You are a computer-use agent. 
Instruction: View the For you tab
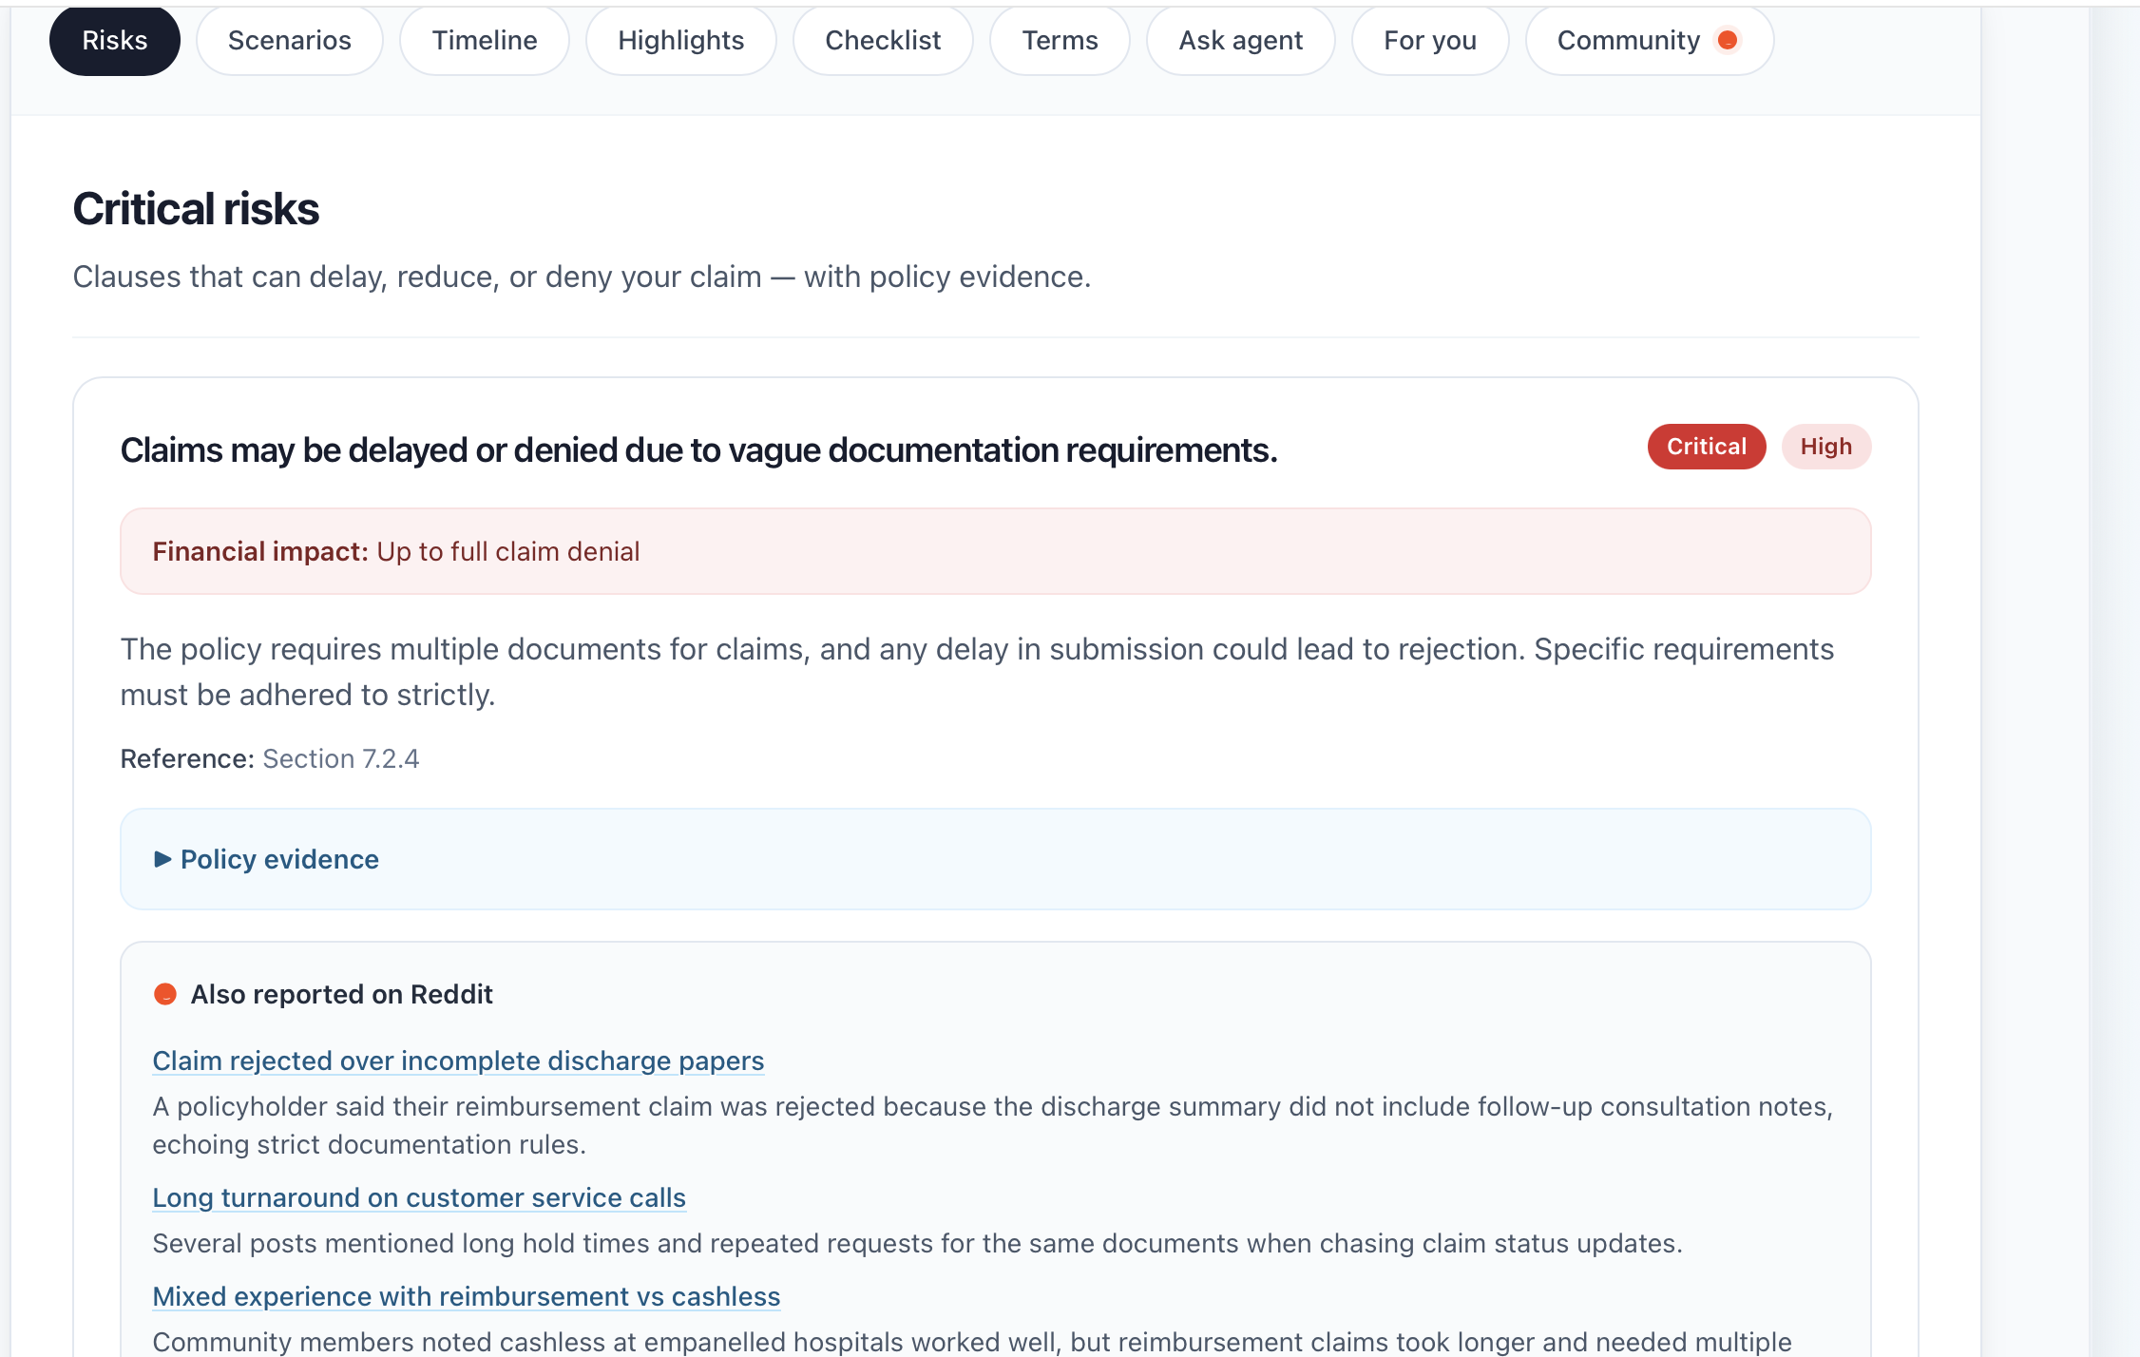coord(1429,40)
